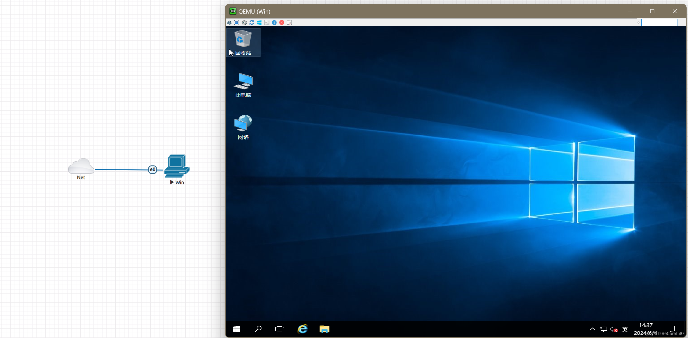Image resolution: width=688 pixels, height=338 pixels.
Task: Expand hidden tray icons chevron
Action: [592, 329]
